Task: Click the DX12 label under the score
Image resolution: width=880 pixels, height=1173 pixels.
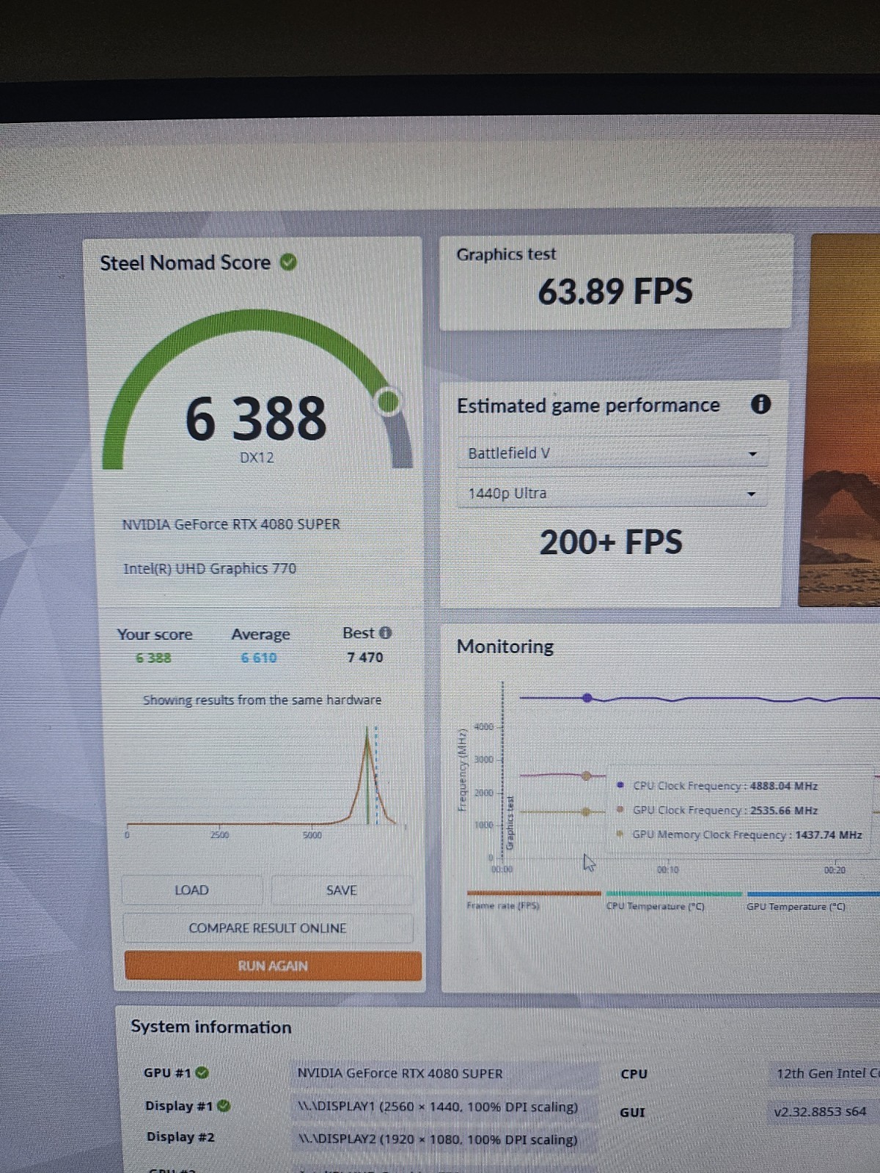Action: 257,457
